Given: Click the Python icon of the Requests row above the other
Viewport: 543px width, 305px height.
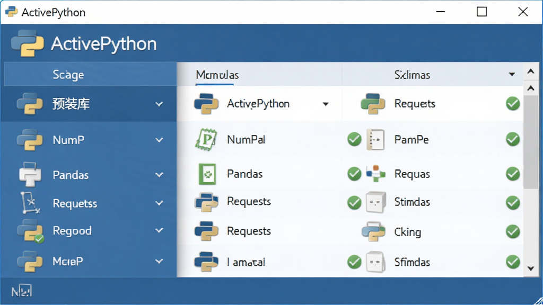Looking at the screenshot, I should pos(206,202).
